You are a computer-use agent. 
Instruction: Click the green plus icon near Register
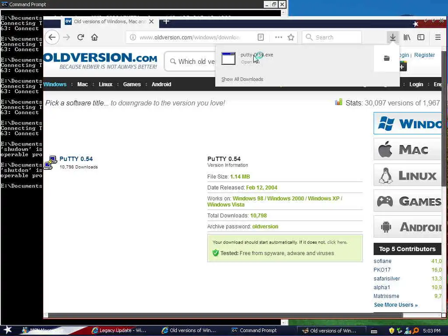coord(402,67)
